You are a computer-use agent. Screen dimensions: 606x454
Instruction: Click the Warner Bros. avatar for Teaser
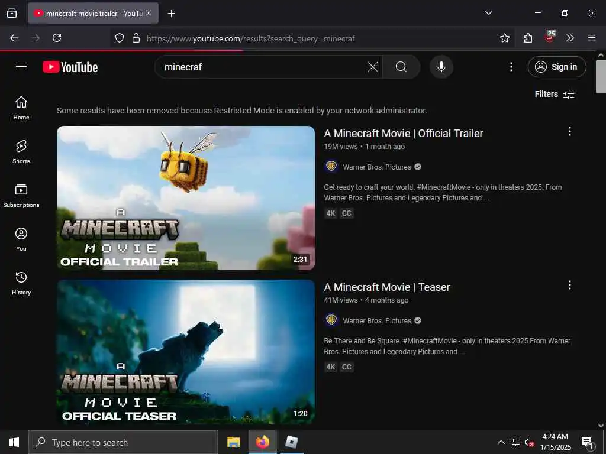point(331,320)
